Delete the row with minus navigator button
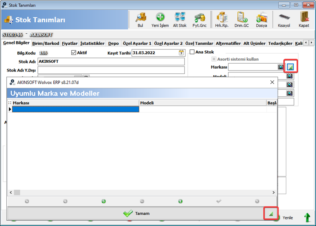This screenshot has width=316, height=226. point(142,201)
